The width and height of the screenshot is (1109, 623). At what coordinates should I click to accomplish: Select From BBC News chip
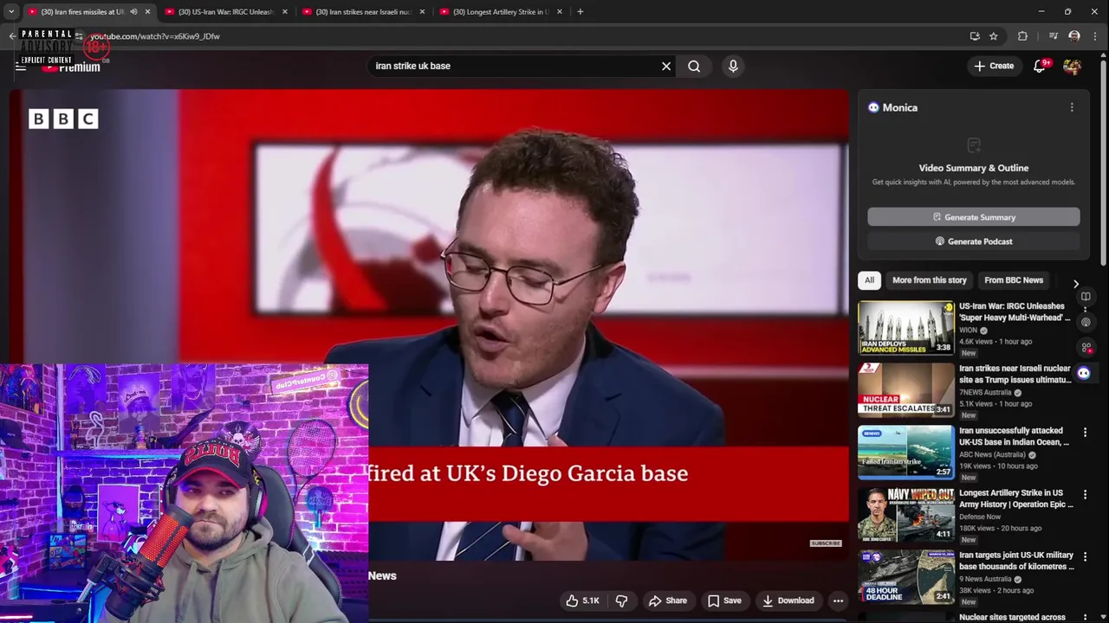(x=1014, y=280)
